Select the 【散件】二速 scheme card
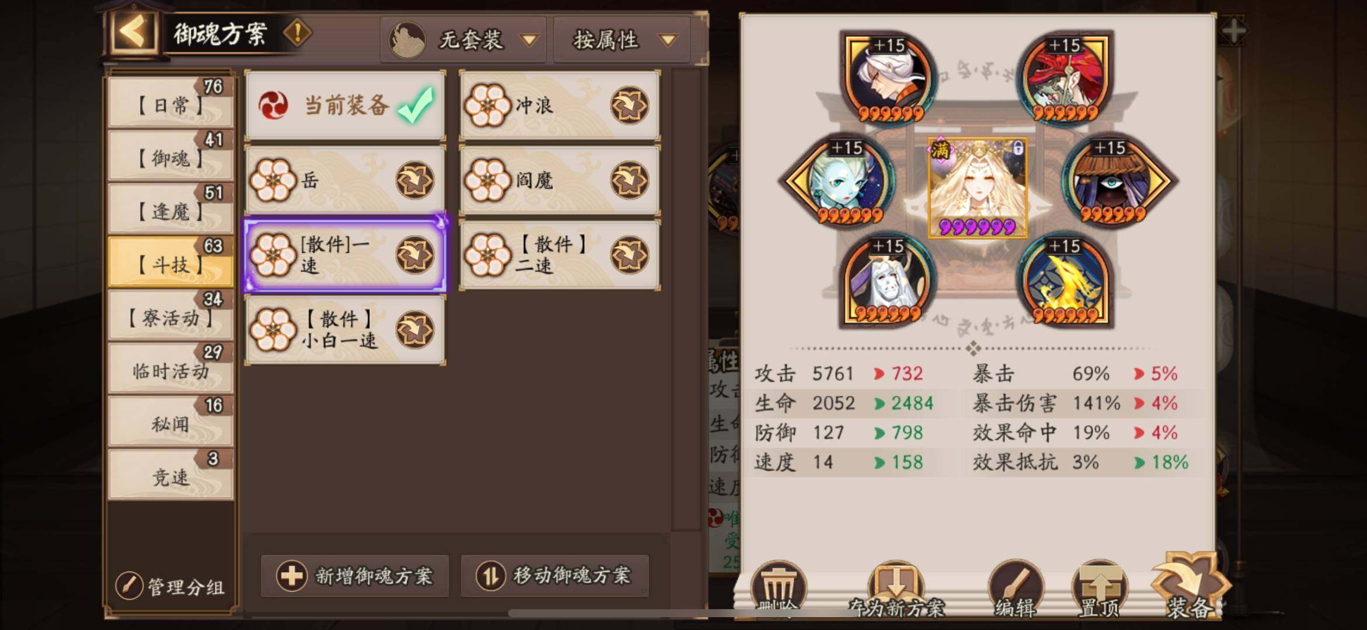Image resolution: width=1367 pixels, height=630 pixels. point(559,255)
